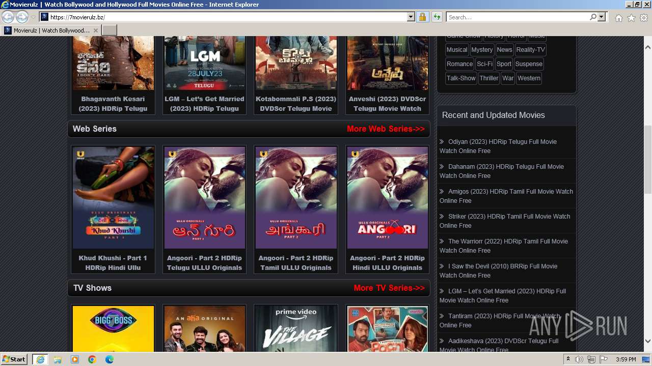The image size is (652, 366).
Task: Select the Talk-Show genre tag
Action: [x=461, y=78]
